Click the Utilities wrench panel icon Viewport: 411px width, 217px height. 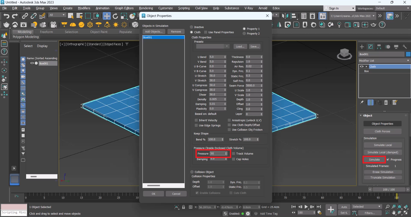click(405, 47)
